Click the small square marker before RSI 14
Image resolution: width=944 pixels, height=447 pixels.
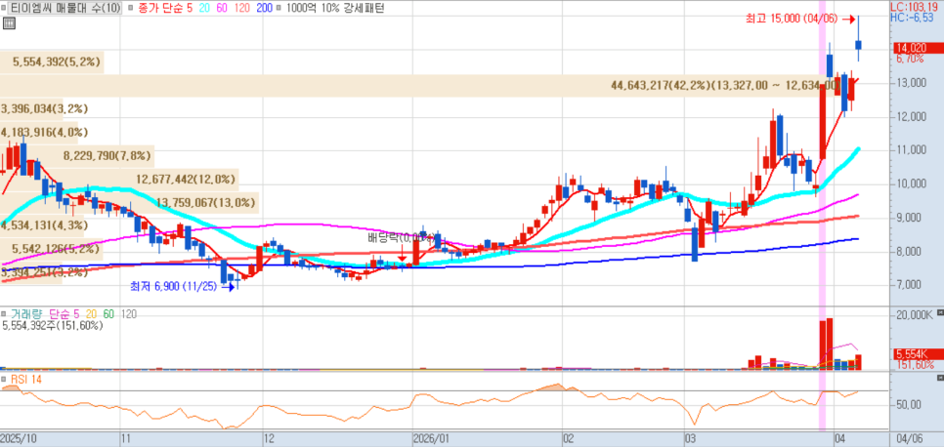coord(5,380)
